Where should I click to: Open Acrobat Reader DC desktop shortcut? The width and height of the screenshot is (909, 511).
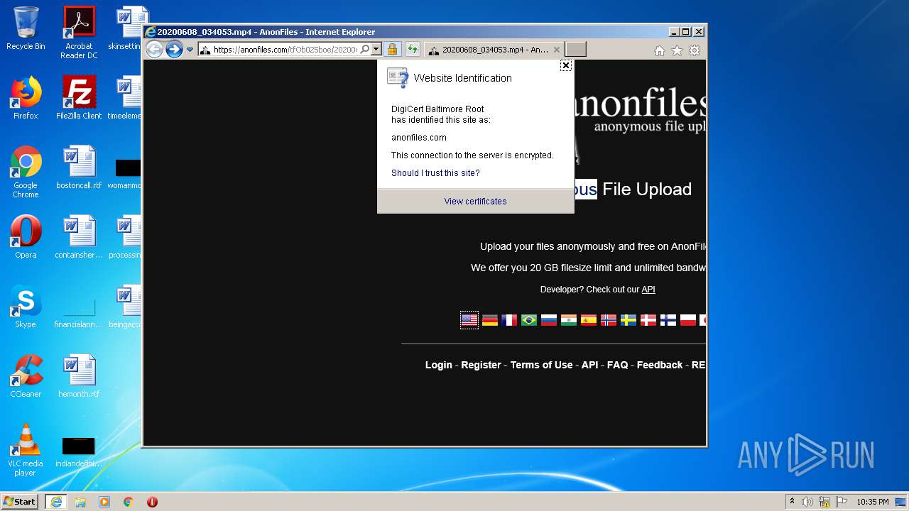tap(79, 33)
